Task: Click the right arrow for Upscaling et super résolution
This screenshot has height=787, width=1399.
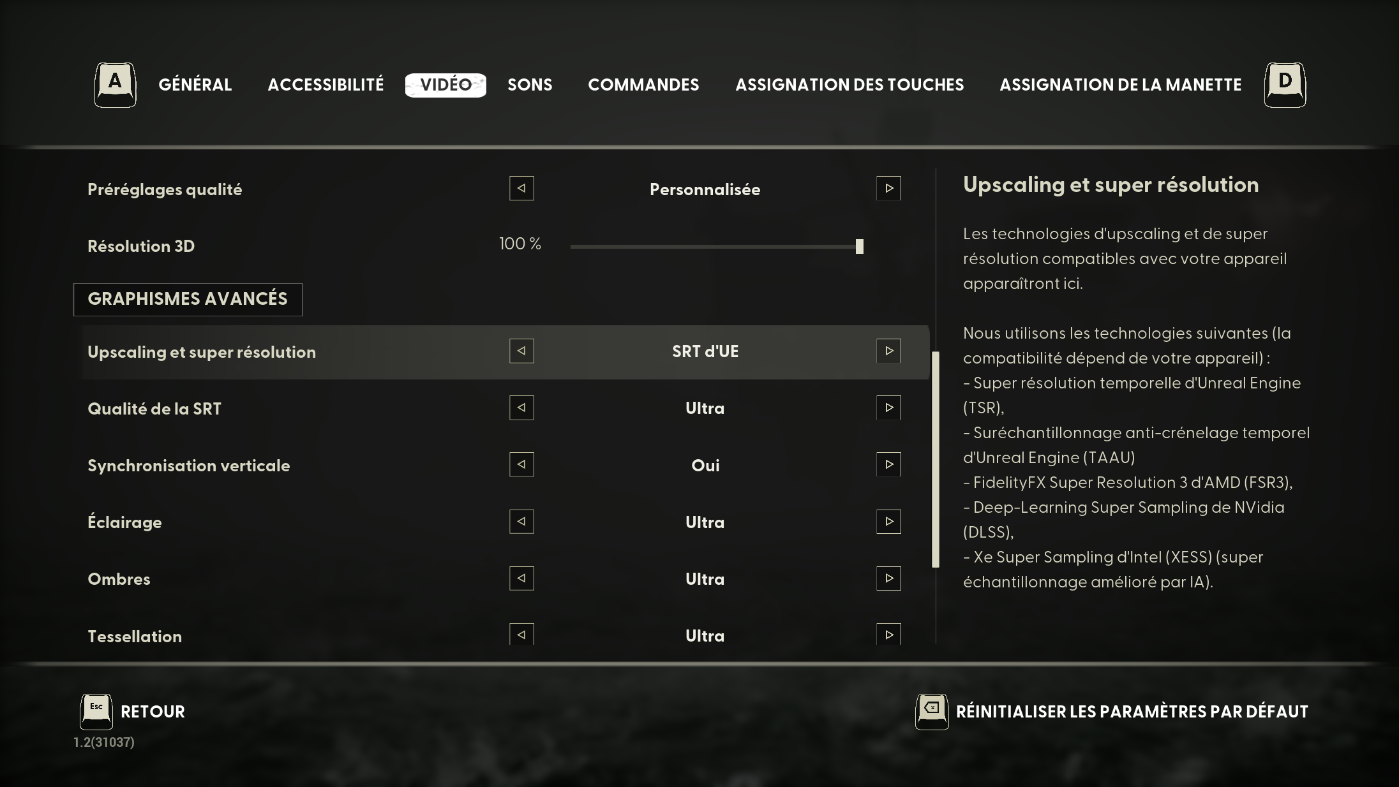Action: tap(888, 351)
